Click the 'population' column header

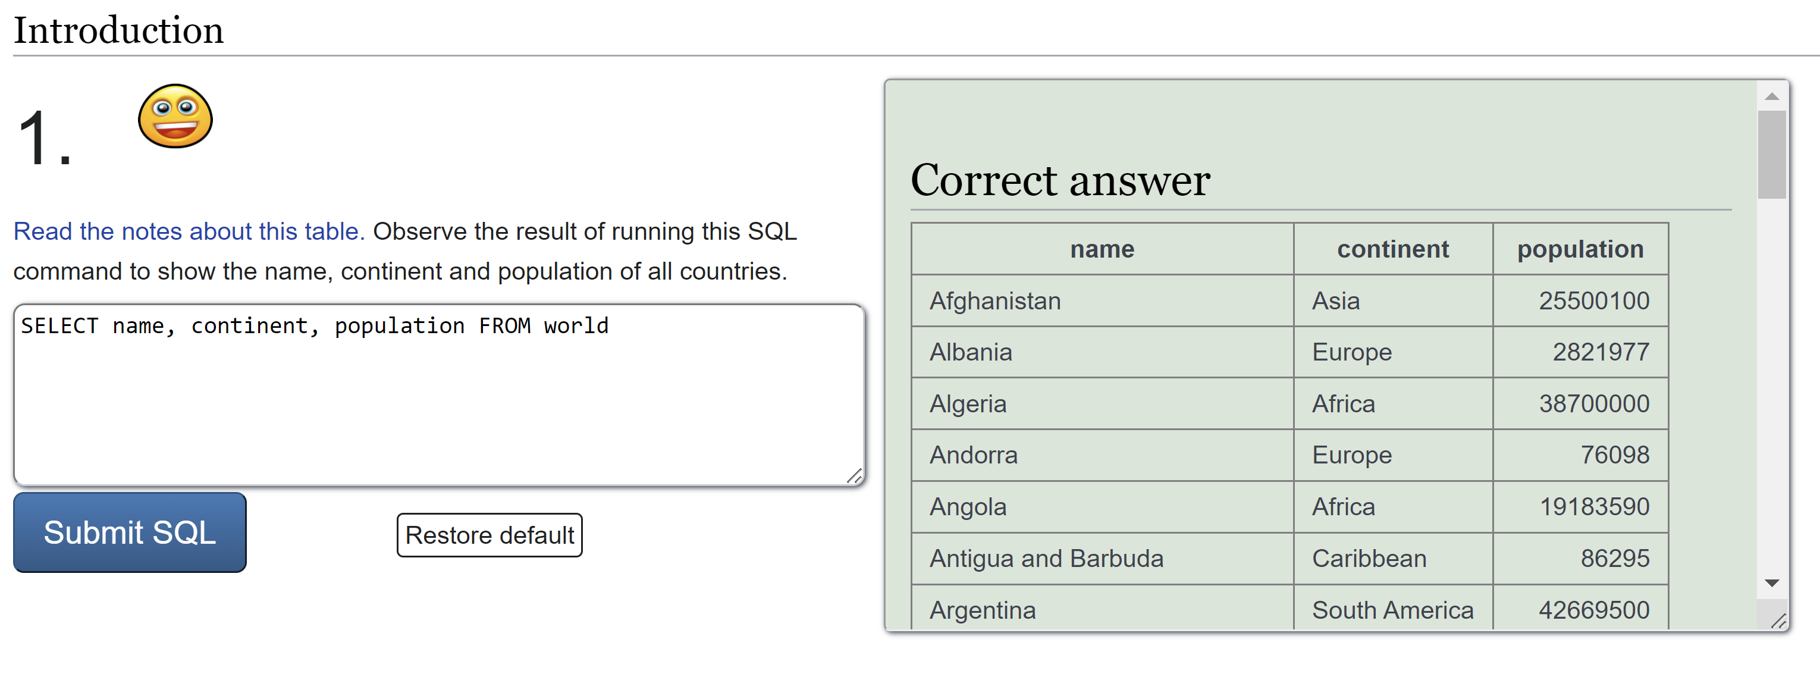point(1580,249)
